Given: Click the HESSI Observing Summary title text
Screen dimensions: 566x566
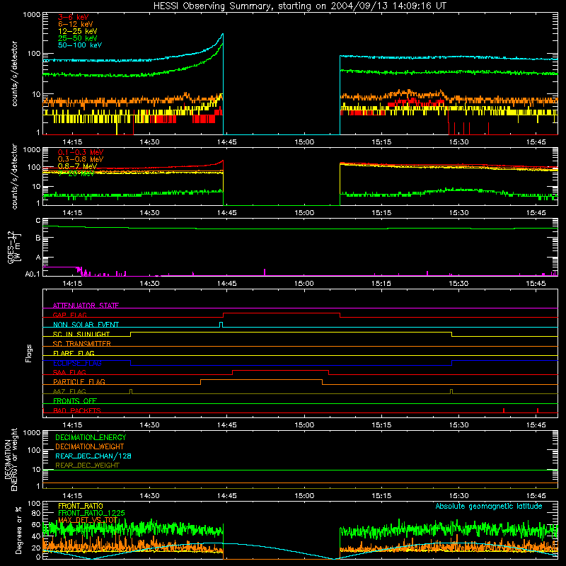Looking at the screenshot, I should pos(299,6).
